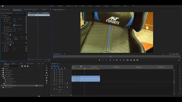Click Mark In button
The height and width of the screenshot is (102, 182).
click(x=103, y=60)
